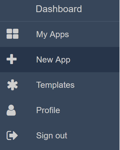Viewport: 120px width, 150px height.
Task: Click empty space in the Templates row
Action: click(x=96, y=85)
